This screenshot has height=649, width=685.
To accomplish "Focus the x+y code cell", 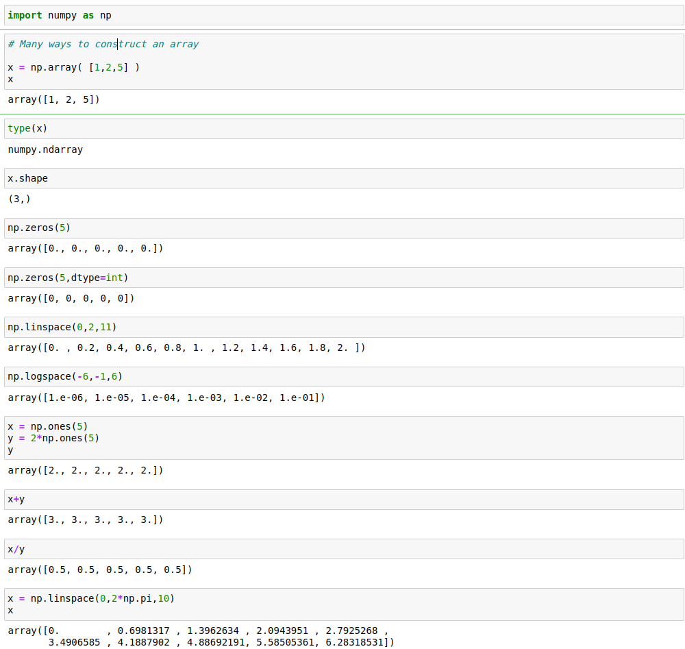I will point(342,500).
